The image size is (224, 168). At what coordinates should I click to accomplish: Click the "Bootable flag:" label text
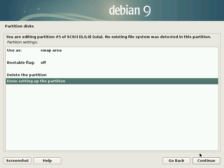pos(21,63)
